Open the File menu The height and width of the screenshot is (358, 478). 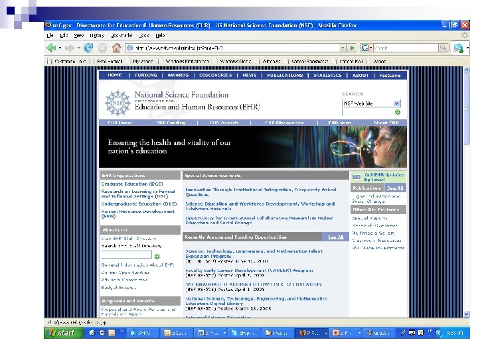point(50,35)
